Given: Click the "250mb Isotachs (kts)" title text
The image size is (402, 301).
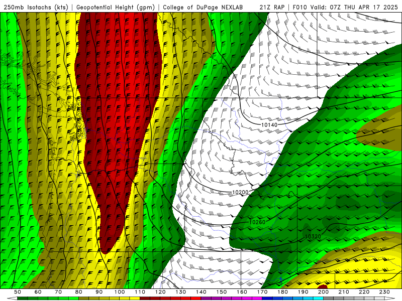Looking at the screenshot, I should (36, 7).
